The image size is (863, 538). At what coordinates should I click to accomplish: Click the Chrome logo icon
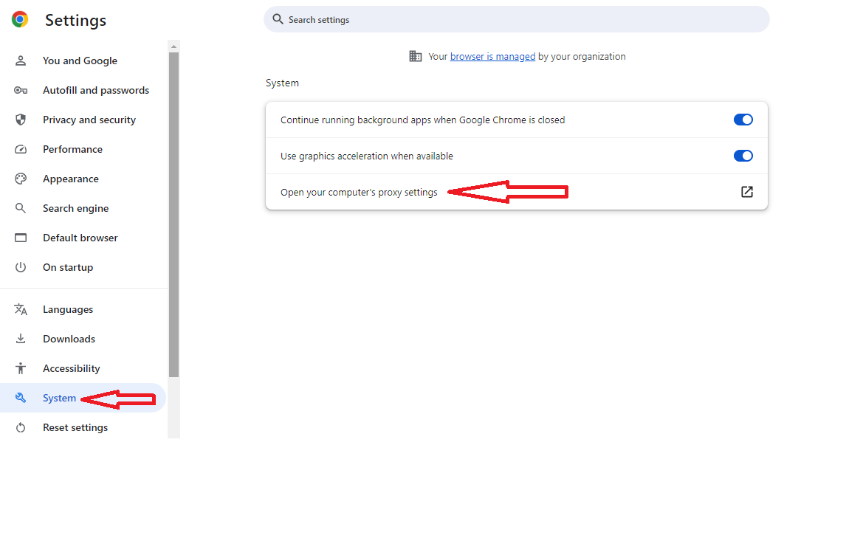coord(20,20)
